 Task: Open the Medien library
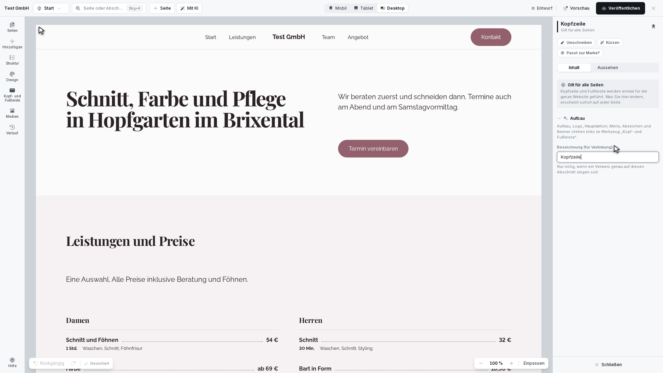click(12, 113)
